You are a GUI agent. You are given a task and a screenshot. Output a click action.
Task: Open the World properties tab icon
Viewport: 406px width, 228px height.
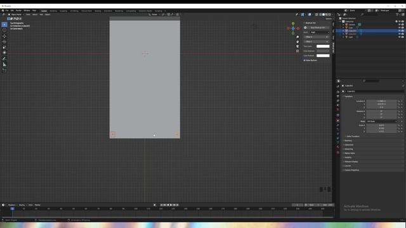pyautogui.click(x=338, y=110)
